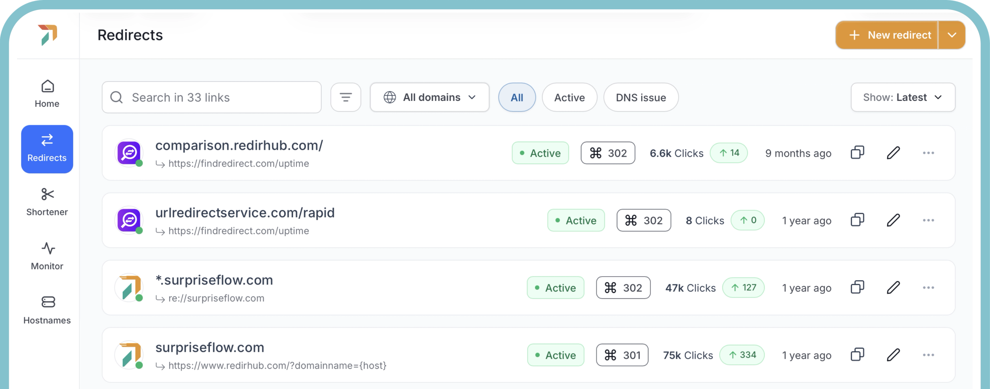Expand the arrow beside New redirect
This screenshot has height=389, width=990.
(x=952, y=35)
